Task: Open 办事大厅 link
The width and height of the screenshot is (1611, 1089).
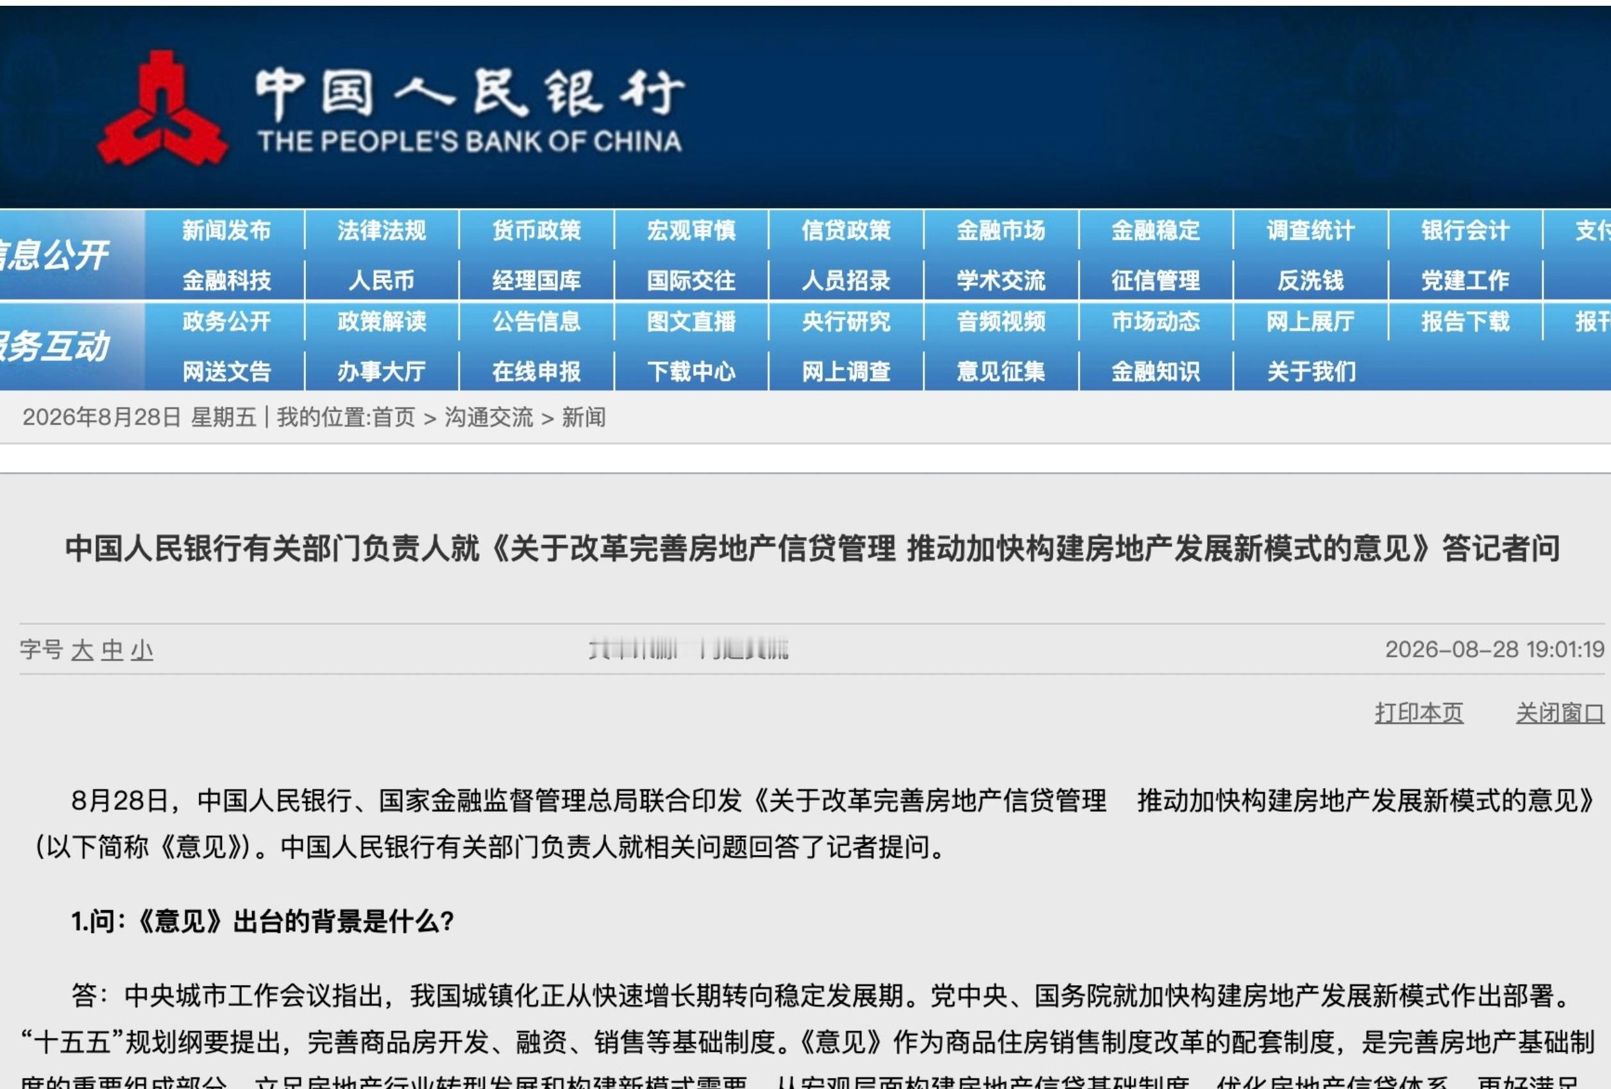Action: pyautogui.click(x=381, y=371)
